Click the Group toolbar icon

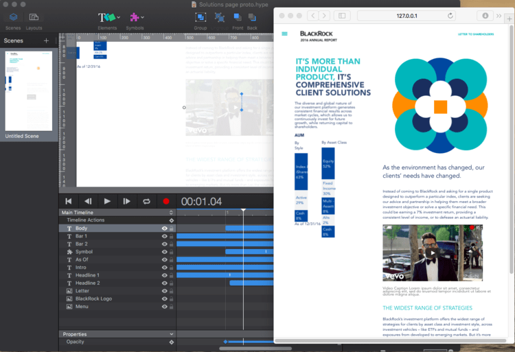click(x=201, y=17)
